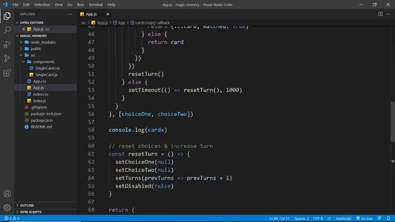Open the Source Control view icon
395x222 pixels.
click(x=7, y=59)
